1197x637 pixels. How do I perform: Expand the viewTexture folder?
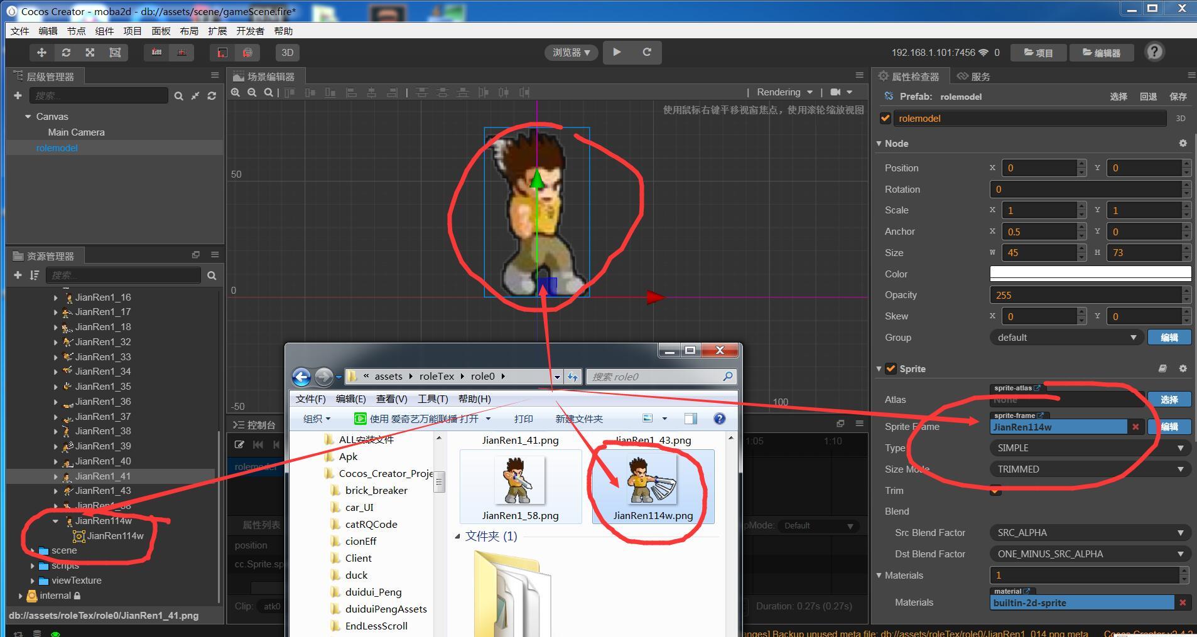(33, 581)
